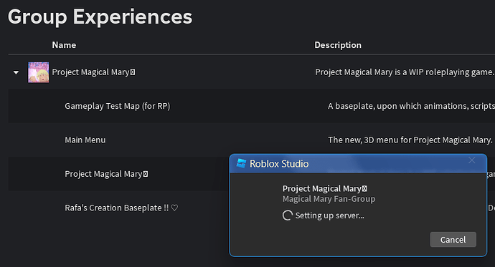
Task: Click the Description column header
Action: [x=338, y=45]
